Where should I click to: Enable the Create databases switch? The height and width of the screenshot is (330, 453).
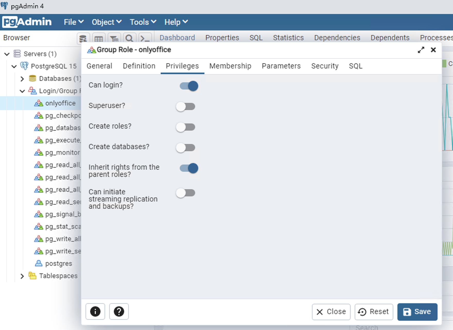pyautogui.click(x=186, y=148)
